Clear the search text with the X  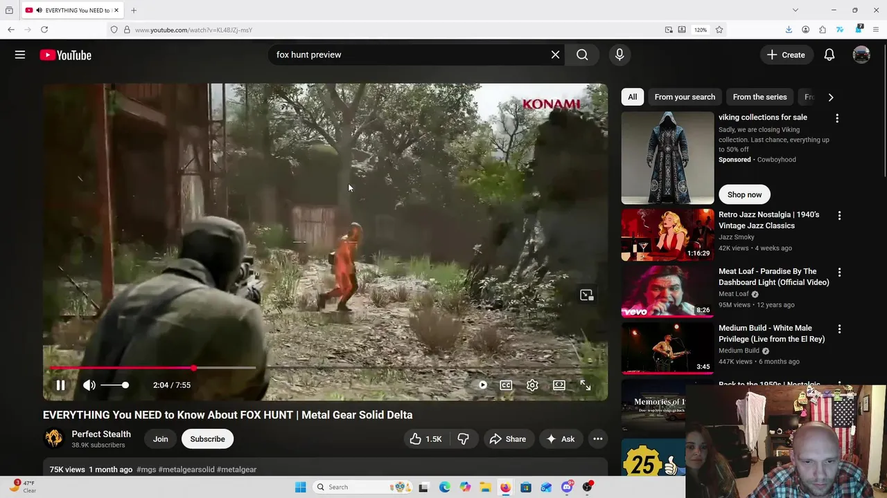pyautogui.click(x=555, y=55)
